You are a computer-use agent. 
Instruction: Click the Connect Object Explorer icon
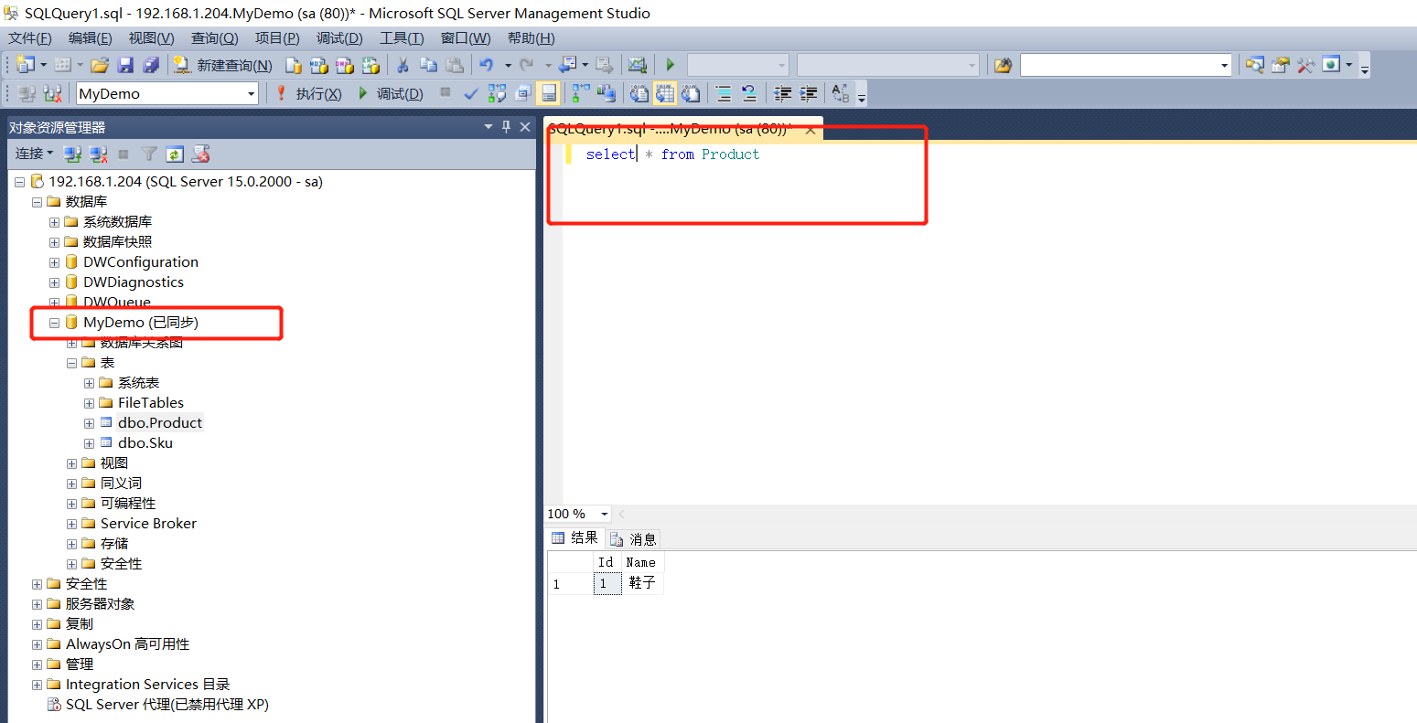(x=72, y=154)
